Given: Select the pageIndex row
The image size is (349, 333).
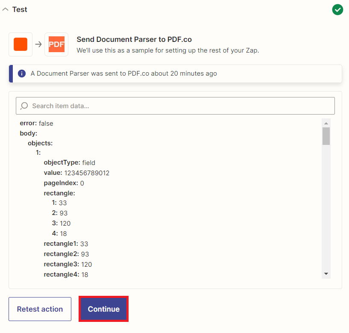Looking at the screenshot, I should click(x=64, y=183).
